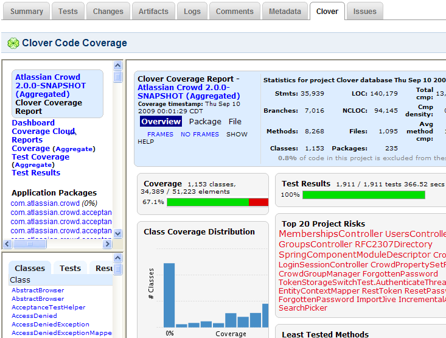Click the FRAMES link
The image size is (446, 338).
point(160,134)
